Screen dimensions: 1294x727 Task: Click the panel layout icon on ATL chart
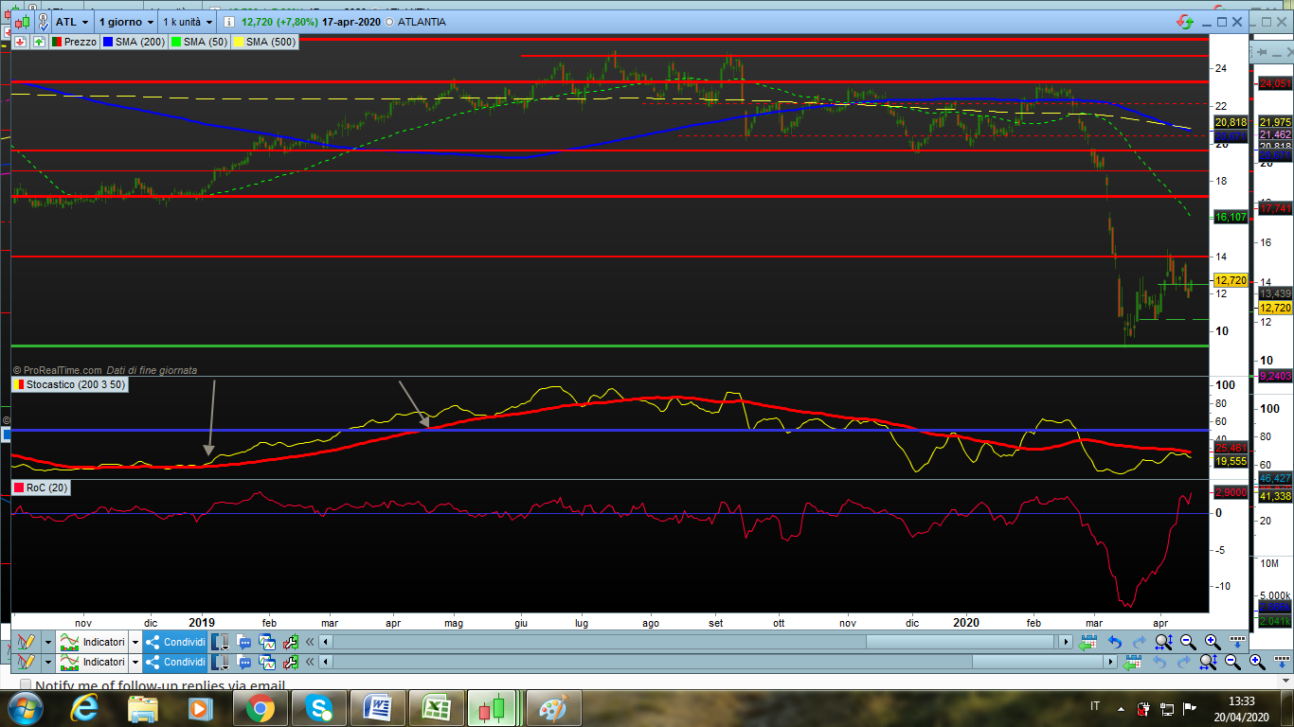pyautogui.click(x=221, y=641)
